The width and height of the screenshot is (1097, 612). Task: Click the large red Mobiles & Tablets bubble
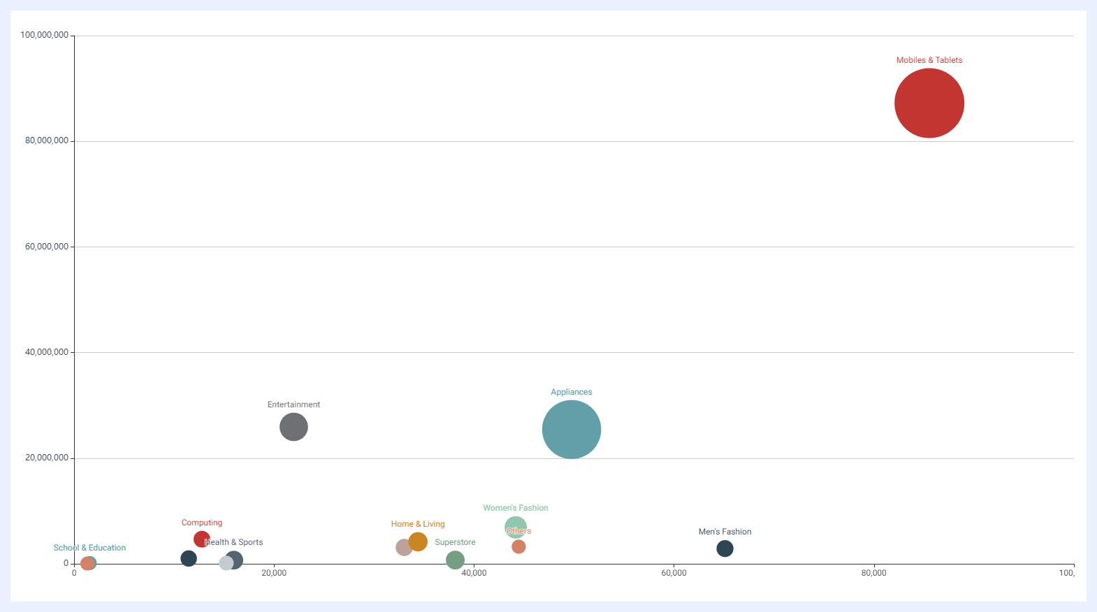click(929, 103)
